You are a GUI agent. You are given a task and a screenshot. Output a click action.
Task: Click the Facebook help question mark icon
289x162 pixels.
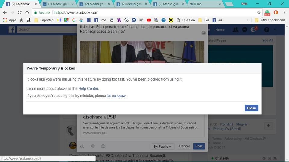[x=266, y=30]
